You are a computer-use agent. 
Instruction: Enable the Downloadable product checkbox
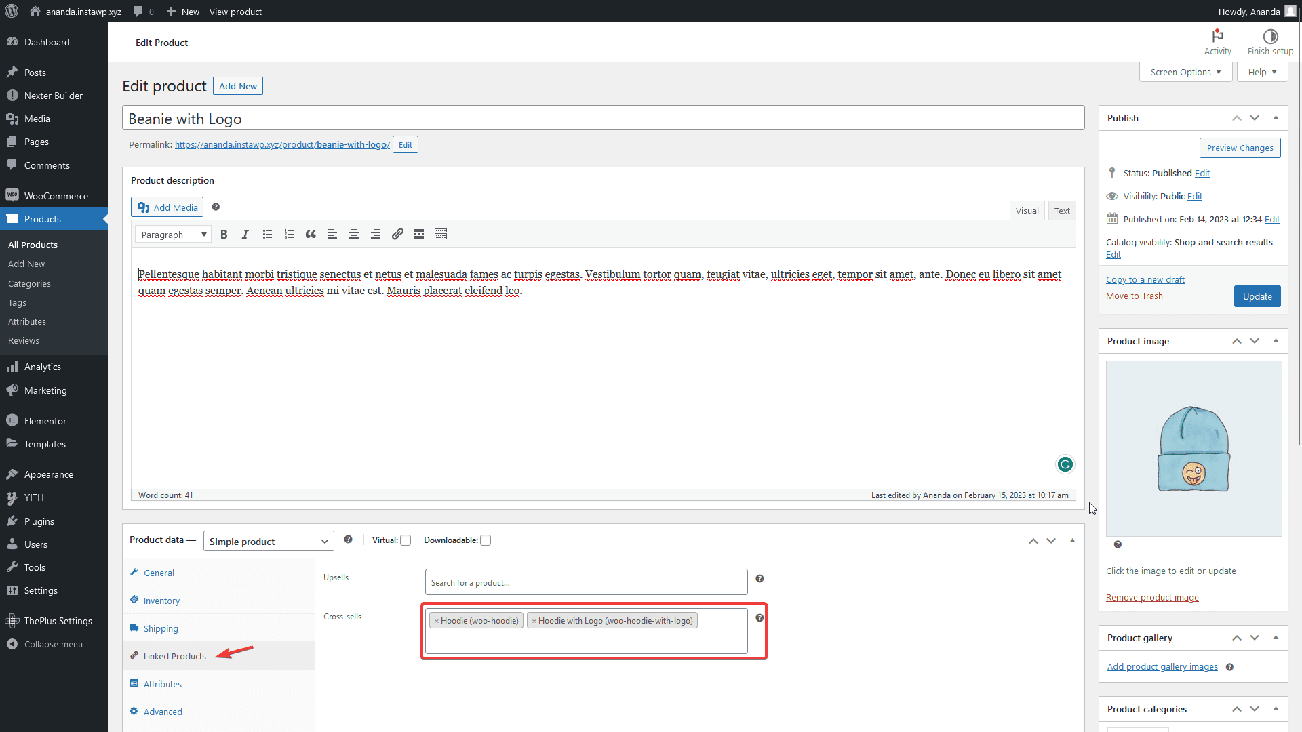(x=486, y=540)
